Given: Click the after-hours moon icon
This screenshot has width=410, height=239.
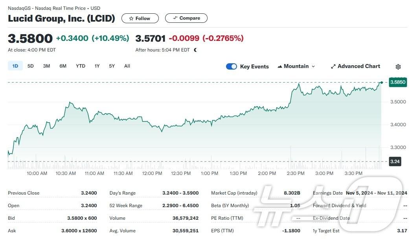Looking at the screenshot, I should point(195,50).
